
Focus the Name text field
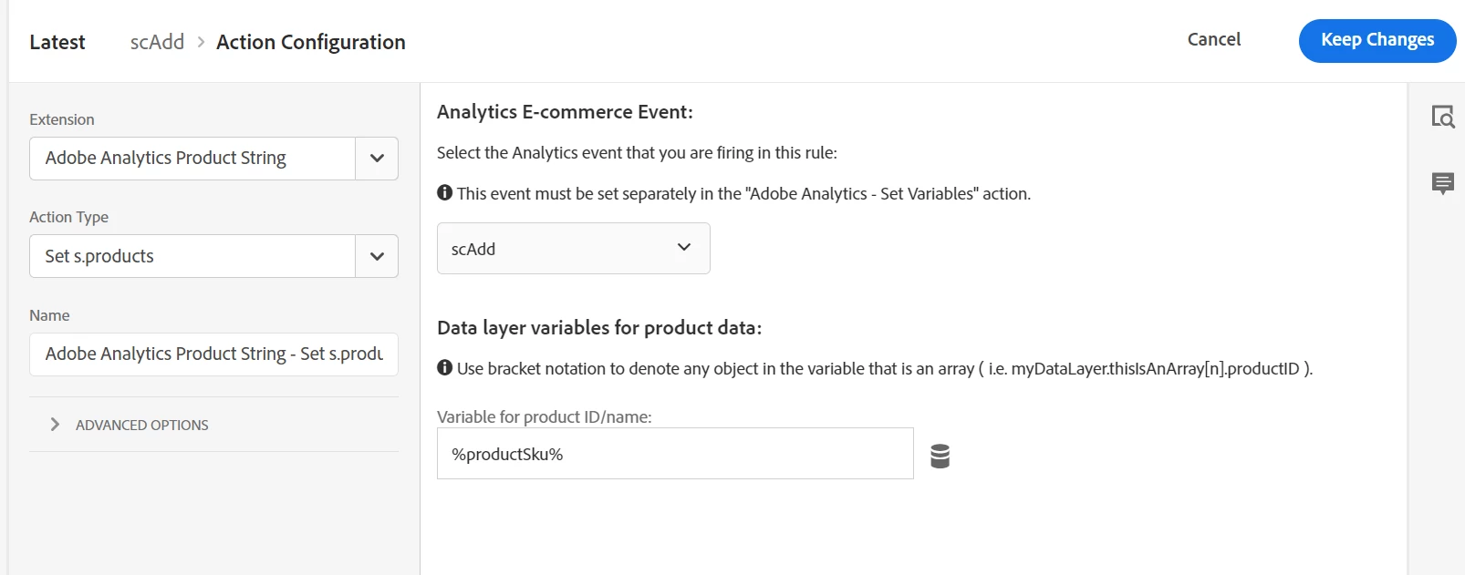click(x=213, y=354)
